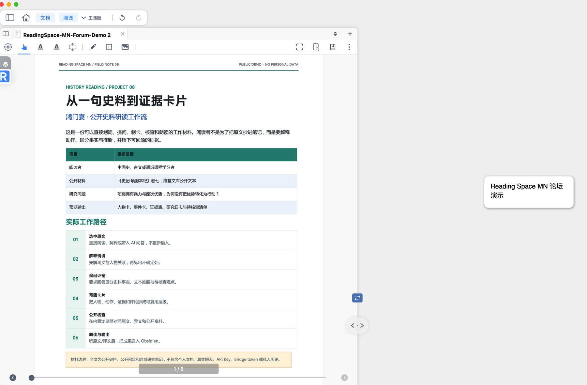Click the 当前设置 table header
587x385 pixels.
205,154
